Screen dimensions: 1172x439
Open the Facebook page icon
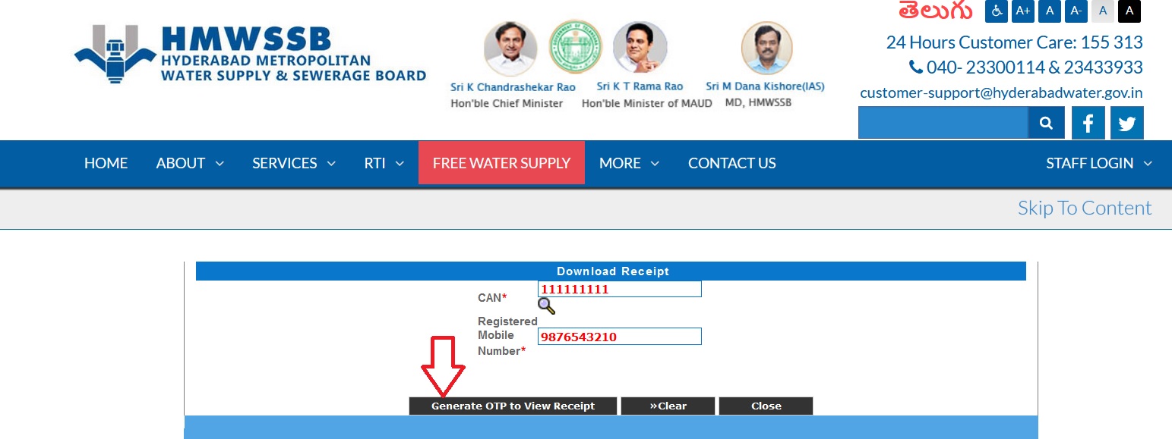tap(1088, 123)
